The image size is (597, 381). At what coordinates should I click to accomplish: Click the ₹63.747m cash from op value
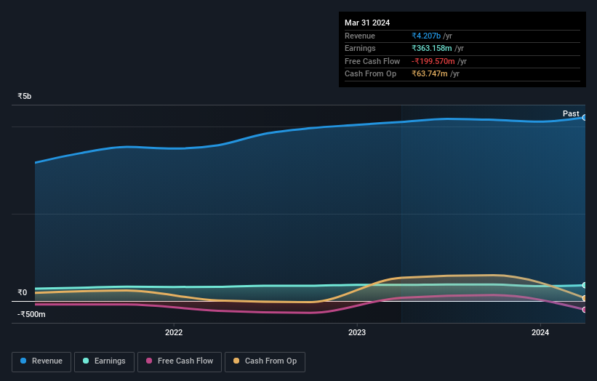(x=430, y=74)
